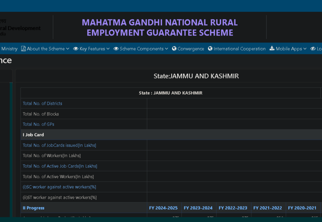The width and height of the screenshot is (322, 222).
Task: Click the II Progress section header
Action: click(x=33, y=208)
